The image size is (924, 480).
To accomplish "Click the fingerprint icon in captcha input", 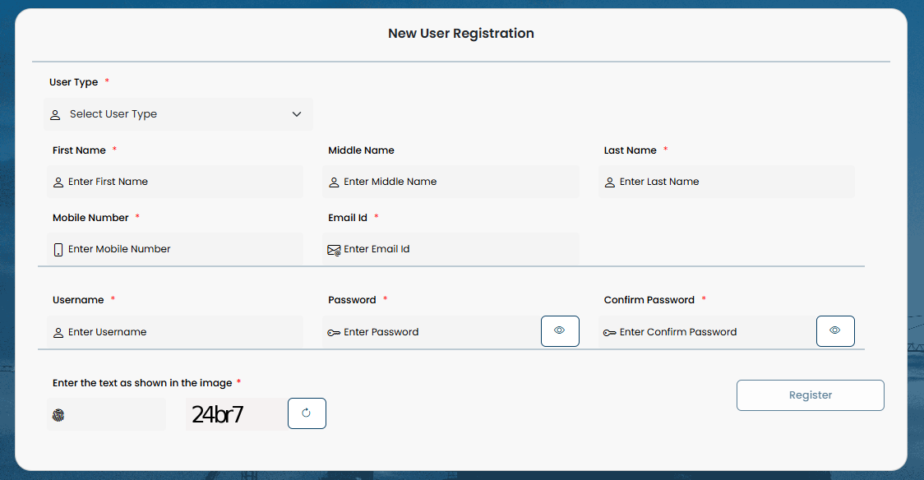I will click(x=58, y=415).
